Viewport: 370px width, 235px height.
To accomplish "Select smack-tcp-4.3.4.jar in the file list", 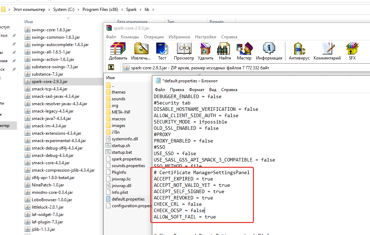I will click(x=49, y=89).
